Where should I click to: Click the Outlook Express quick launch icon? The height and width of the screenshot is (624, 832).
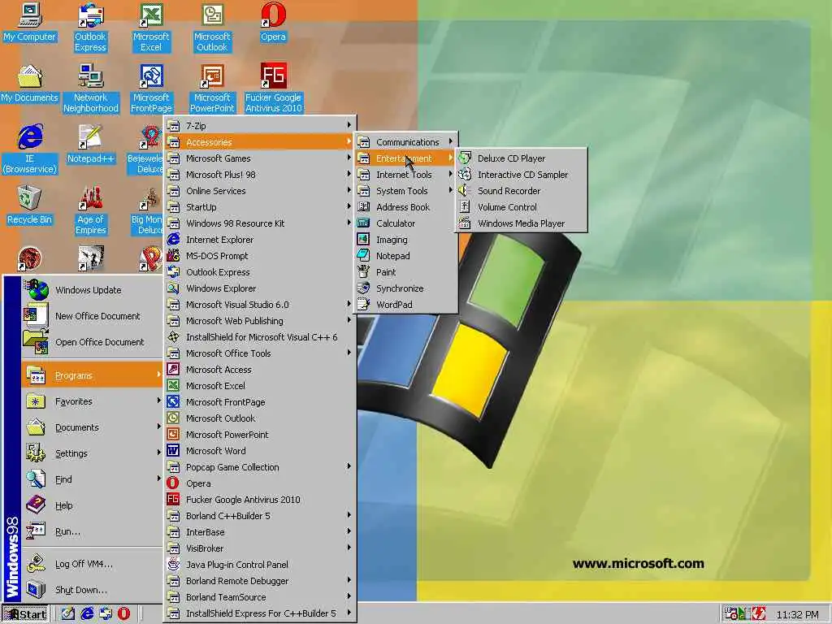[106, 613]
